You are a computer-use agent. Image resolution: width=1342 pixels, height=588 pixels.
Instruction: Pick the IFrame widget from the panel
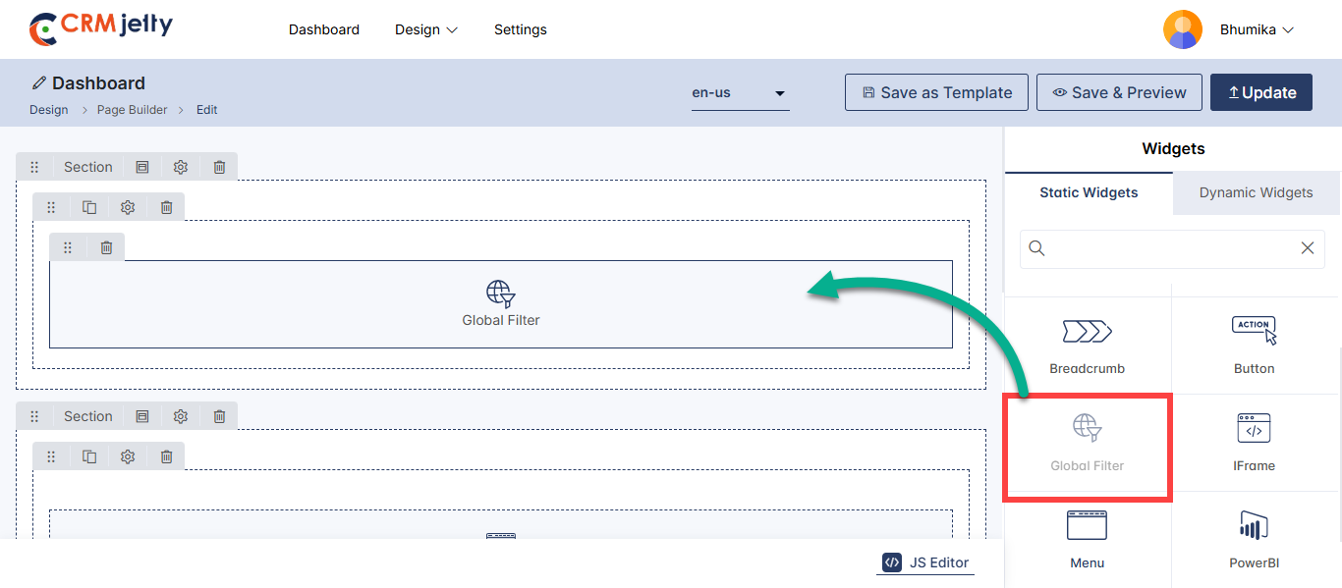pyautogui.click(x=1254, y=430)
